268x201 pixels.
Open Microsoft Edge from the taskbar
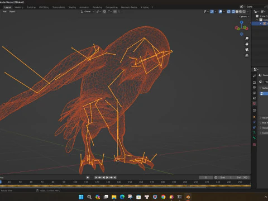click(x=122, y=197)
